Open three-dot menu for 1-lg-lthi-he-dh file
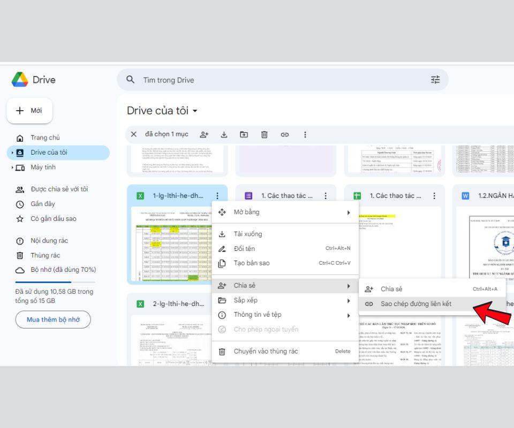The width and height of the screenshot is (514, 428). (217, 196)
